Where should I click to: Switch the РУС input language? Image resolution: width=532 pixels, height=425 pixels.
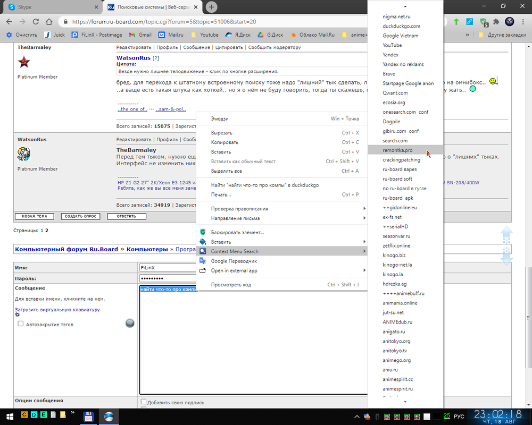459,416
